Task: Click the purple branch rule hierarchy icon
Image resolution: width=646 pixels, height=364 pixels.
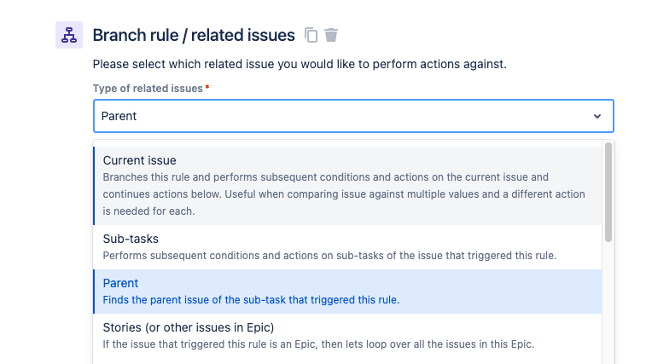Action: (69, 35)
